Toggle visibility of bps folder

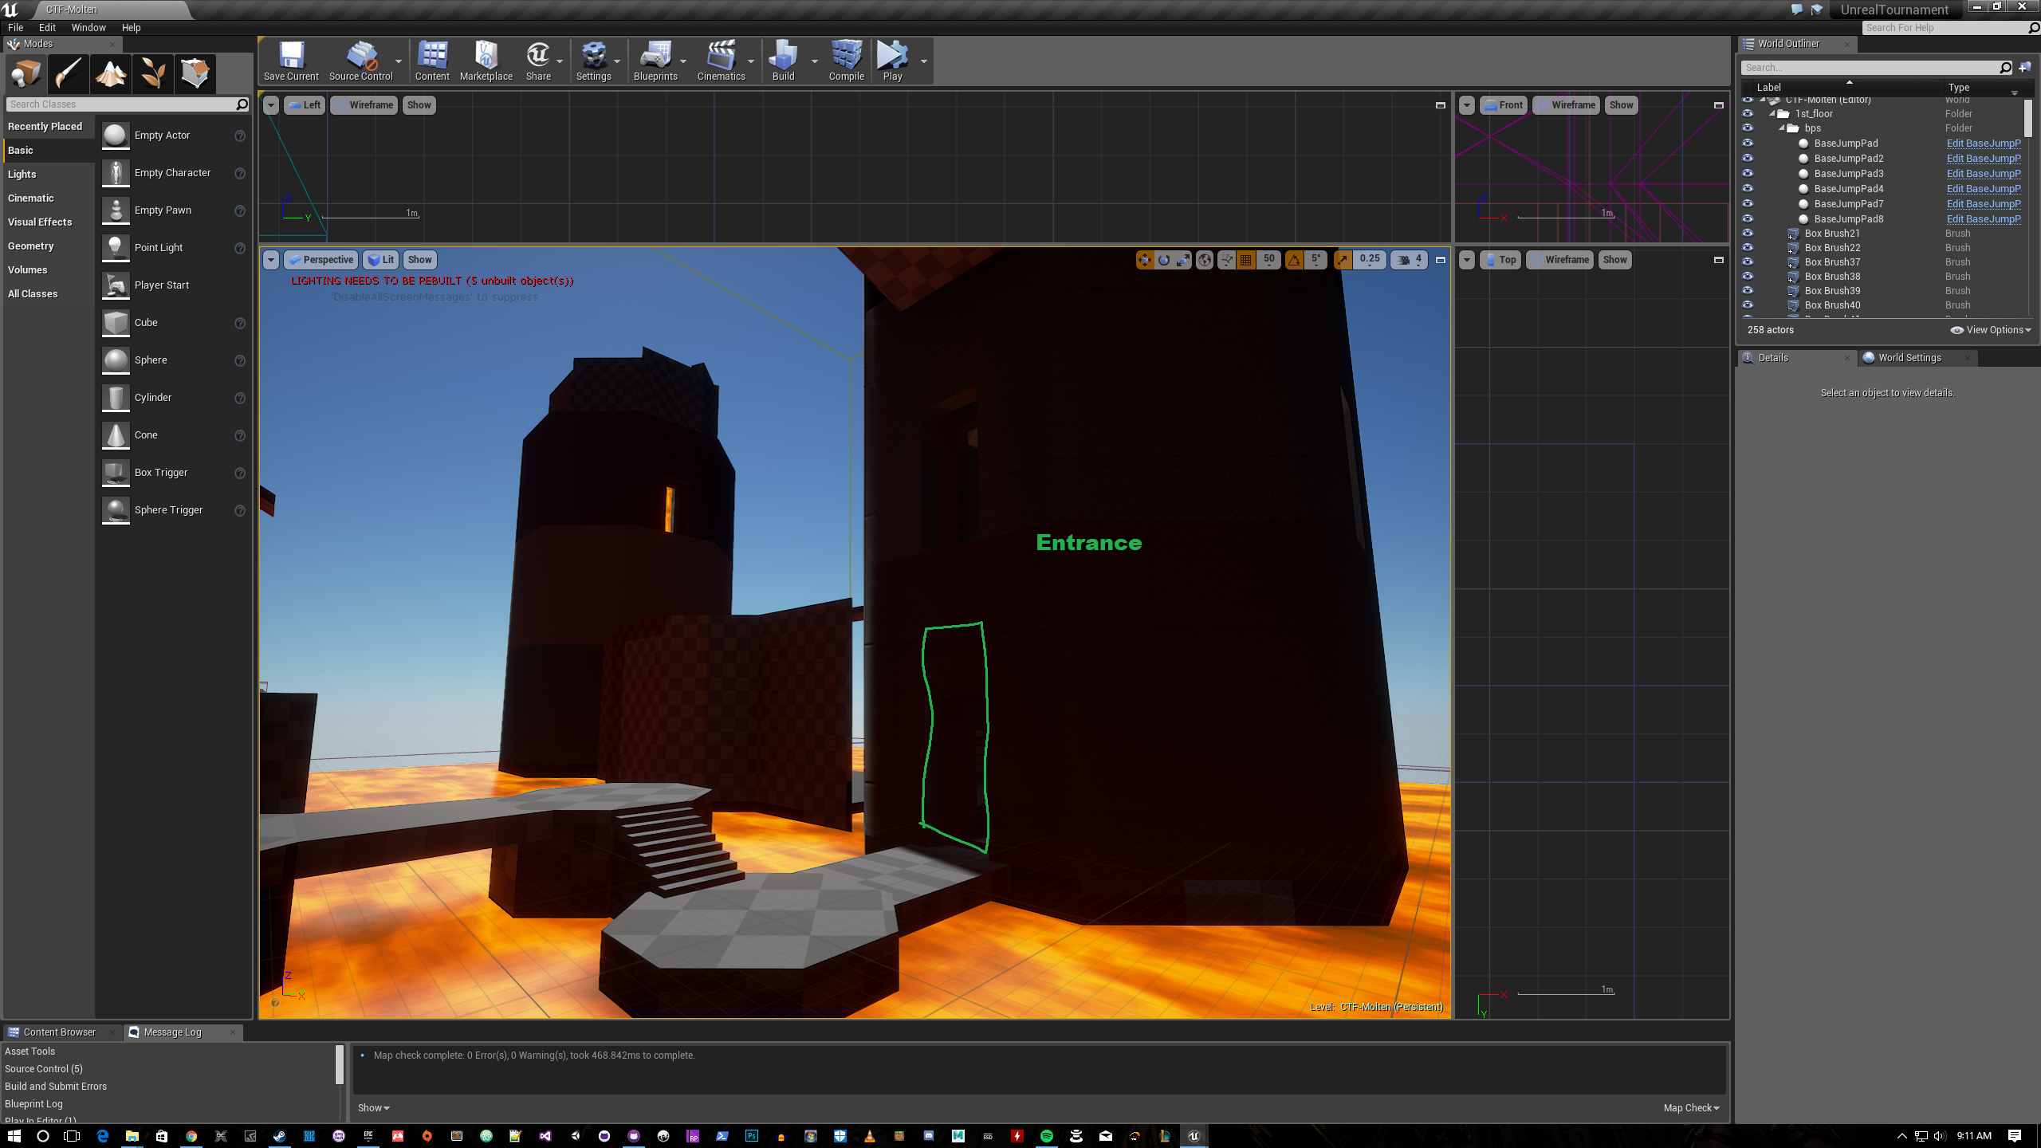(x=1748, y=128)
